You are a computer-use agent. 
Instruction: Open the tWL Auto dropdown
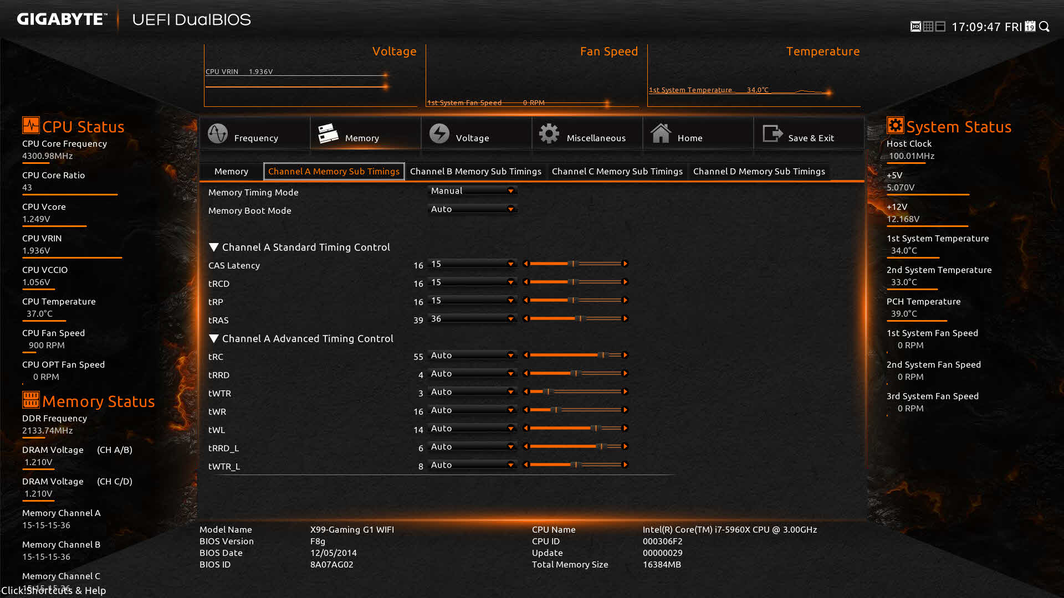[473, 428]
